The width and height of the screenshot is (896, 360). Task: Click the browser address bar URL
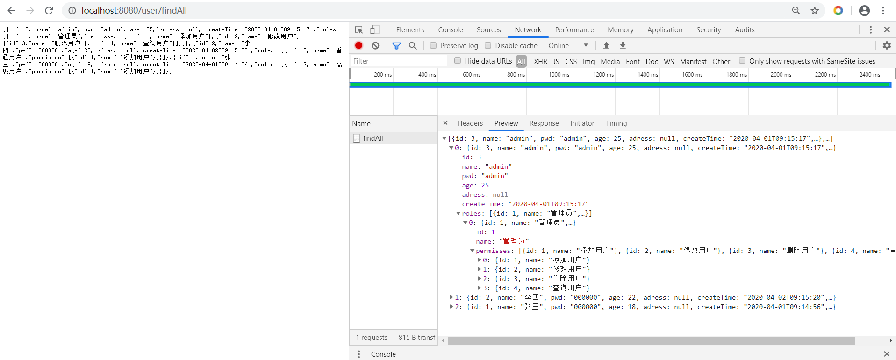[135, 10]
